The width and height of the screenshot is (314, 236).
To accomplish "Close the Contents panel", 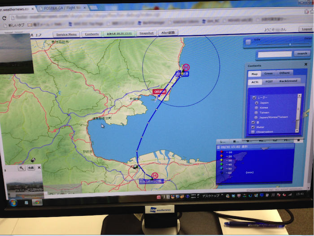I will (x=305, y=64).
